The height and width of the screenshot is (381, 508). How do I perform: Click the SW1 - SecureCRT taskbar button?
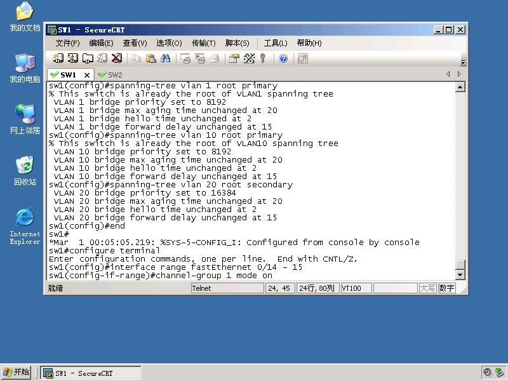(x=91, y=373)
